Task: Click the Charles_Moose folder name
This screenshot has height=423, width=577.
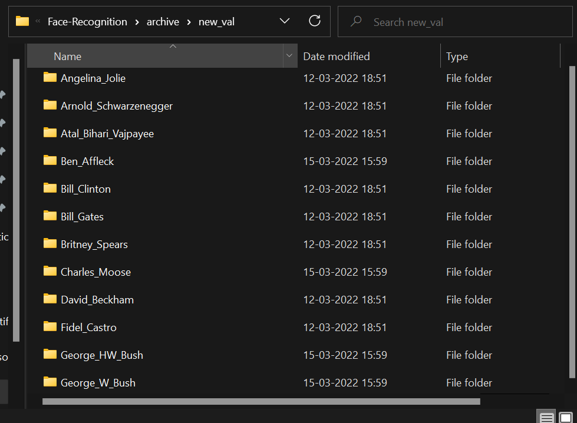Action: (x=95, y=272)
